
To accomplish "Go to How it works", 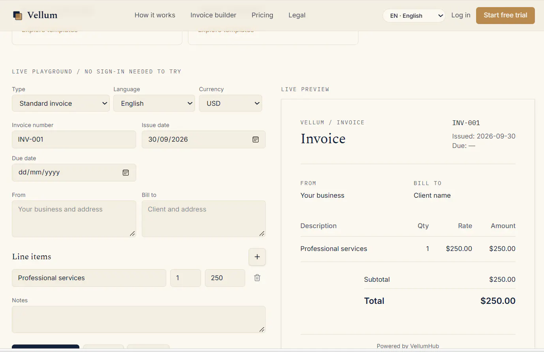I will (155, 15).
